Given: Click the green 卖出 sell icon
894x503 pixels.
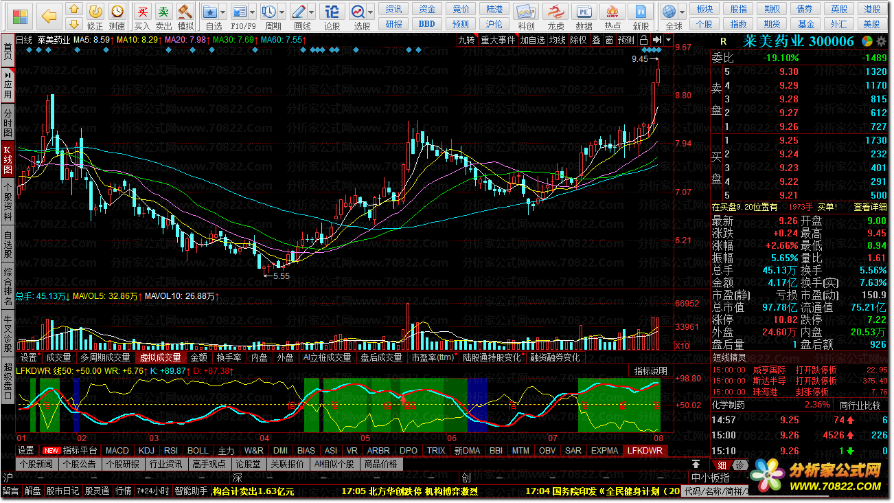Looking at the screenshot, I should tap(163, 12).
